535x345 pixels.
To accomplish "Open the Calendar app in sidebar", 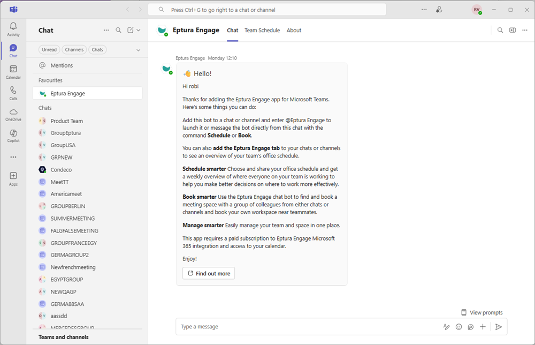I will [13, 72].
